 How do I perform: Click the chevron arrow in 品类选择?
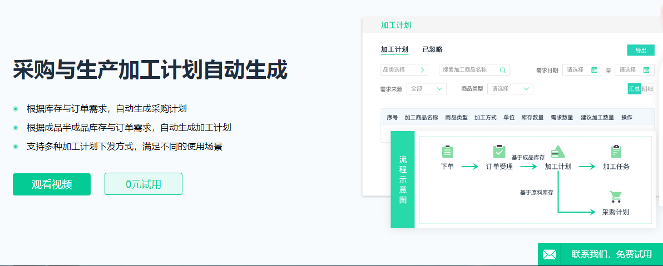click(x=422, y=70)
